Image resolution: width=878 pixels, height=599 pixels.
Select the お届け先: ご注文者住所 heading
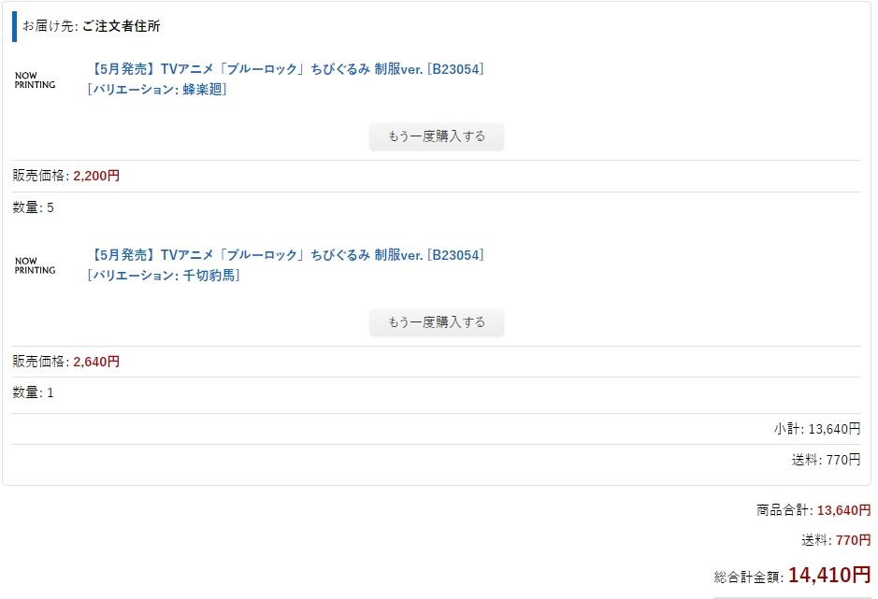pyautogui.click(x=92, y=26)
